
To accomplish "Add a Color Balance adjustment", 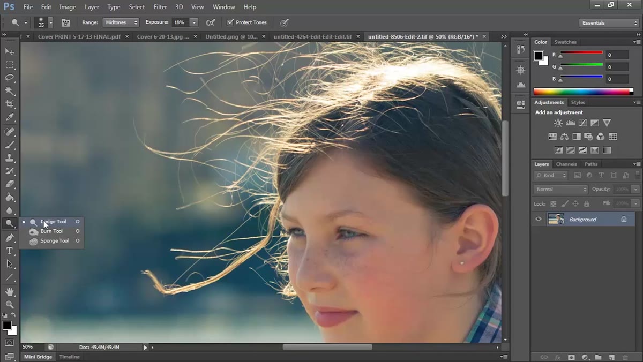I will point(564,137).
